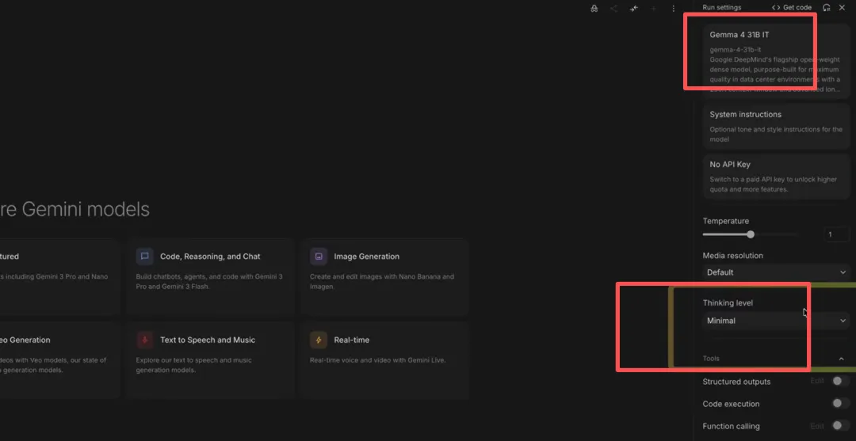Click the chat bubble icon on Code card
This screenshot has width=856, height=441.
145,257
